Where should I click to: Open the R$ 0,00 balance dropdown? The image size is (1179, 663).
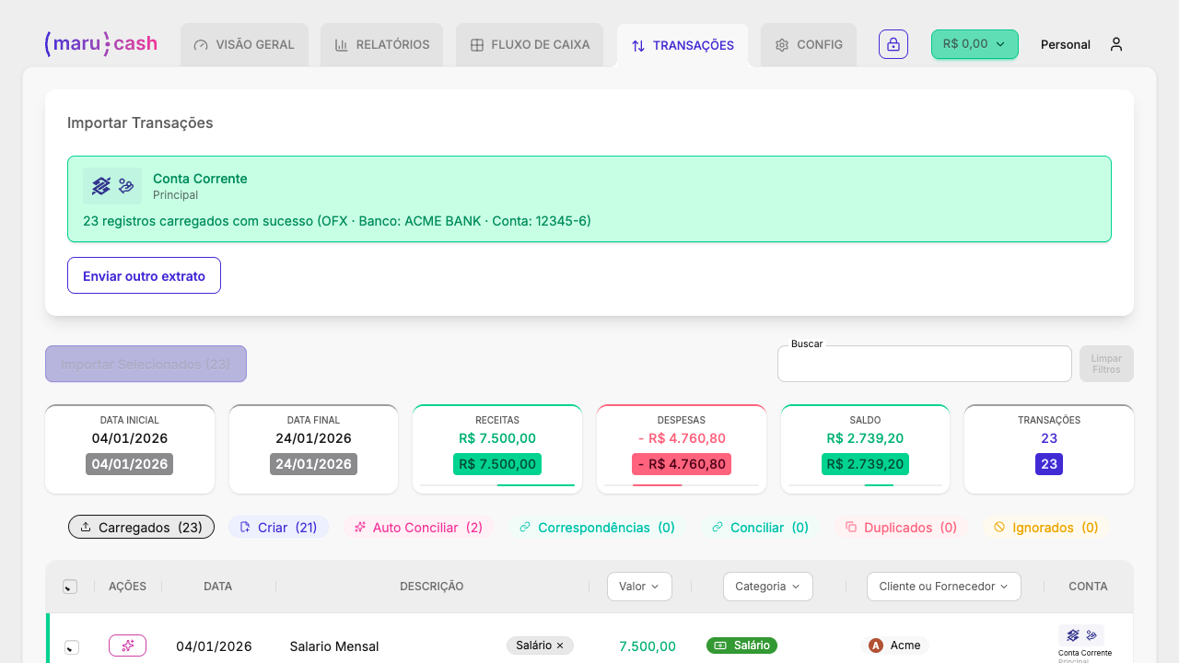click(x=975, y=43)
